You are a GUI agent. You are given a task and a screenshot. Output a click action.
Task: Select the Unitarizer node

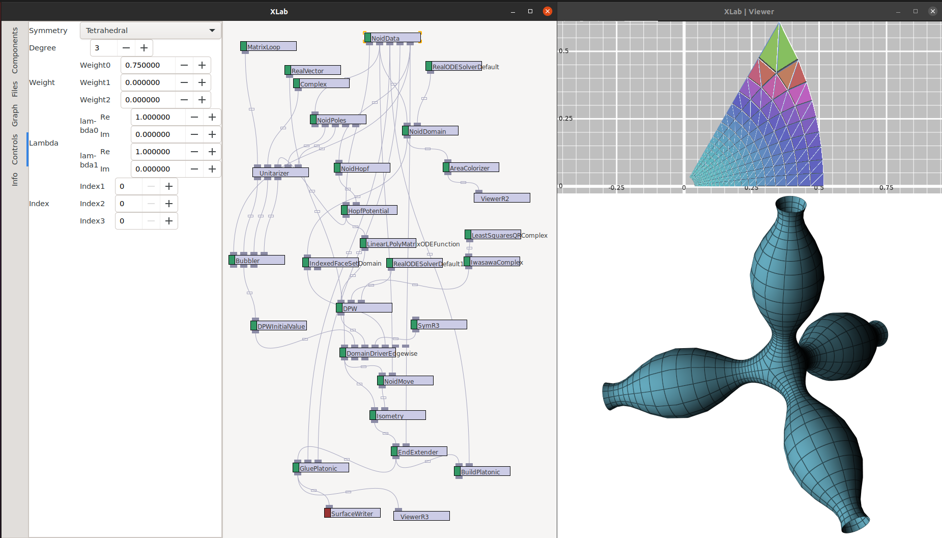(280, 173)
